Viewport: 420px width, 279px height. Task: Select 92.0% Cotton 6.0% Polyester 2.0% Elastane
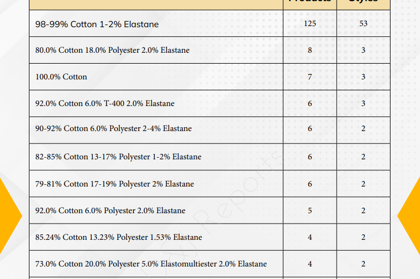[x=110, y=210]
